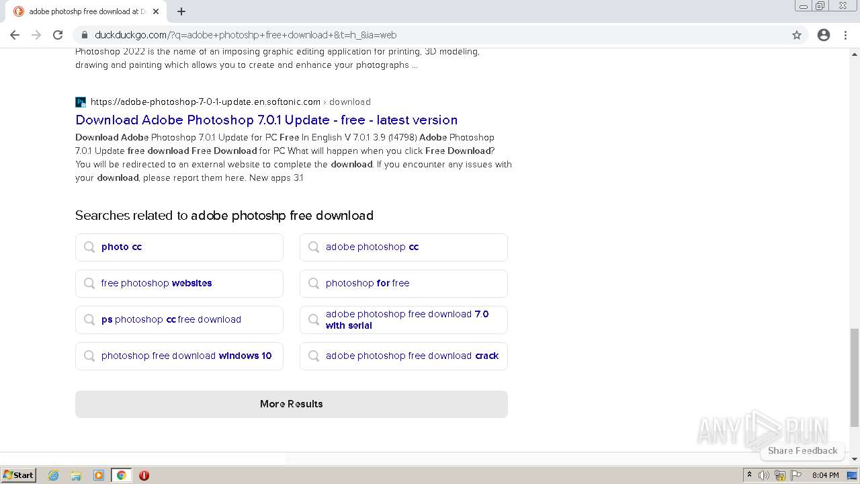Bookmark this page with the star icon

[x=797, y=35]
